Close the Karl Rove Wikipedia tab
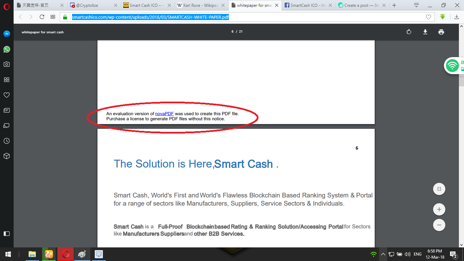The width and height of the screenshot is (464, 261). point(223,5)
